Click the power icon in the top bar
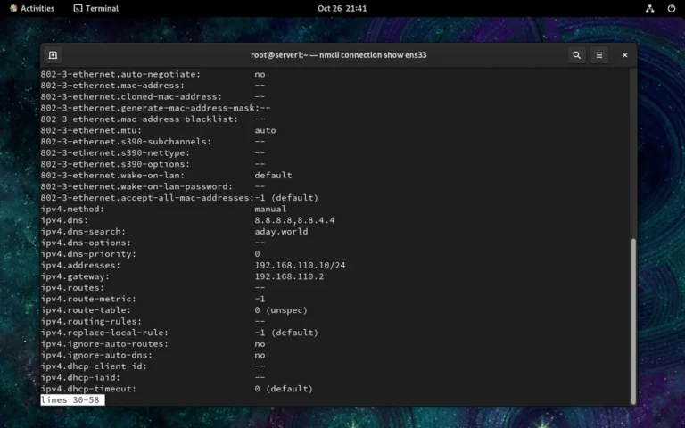The image size is (685, 428). 672,8
